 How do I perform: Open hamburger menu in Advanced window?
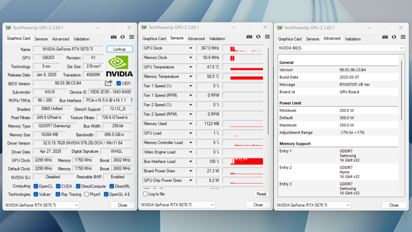(x=403, y=37)
